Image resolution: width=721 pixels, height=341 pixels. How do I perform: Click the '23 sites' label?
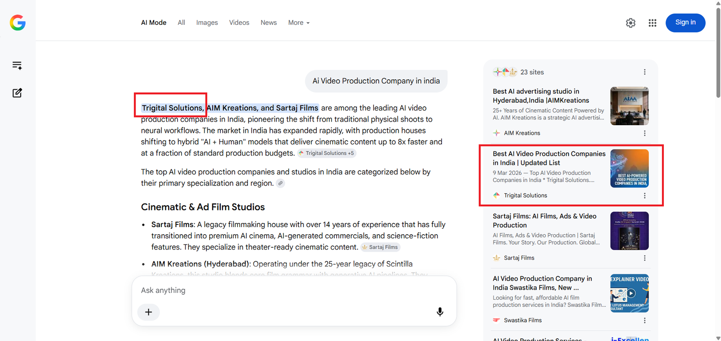(x=532, y=72)
